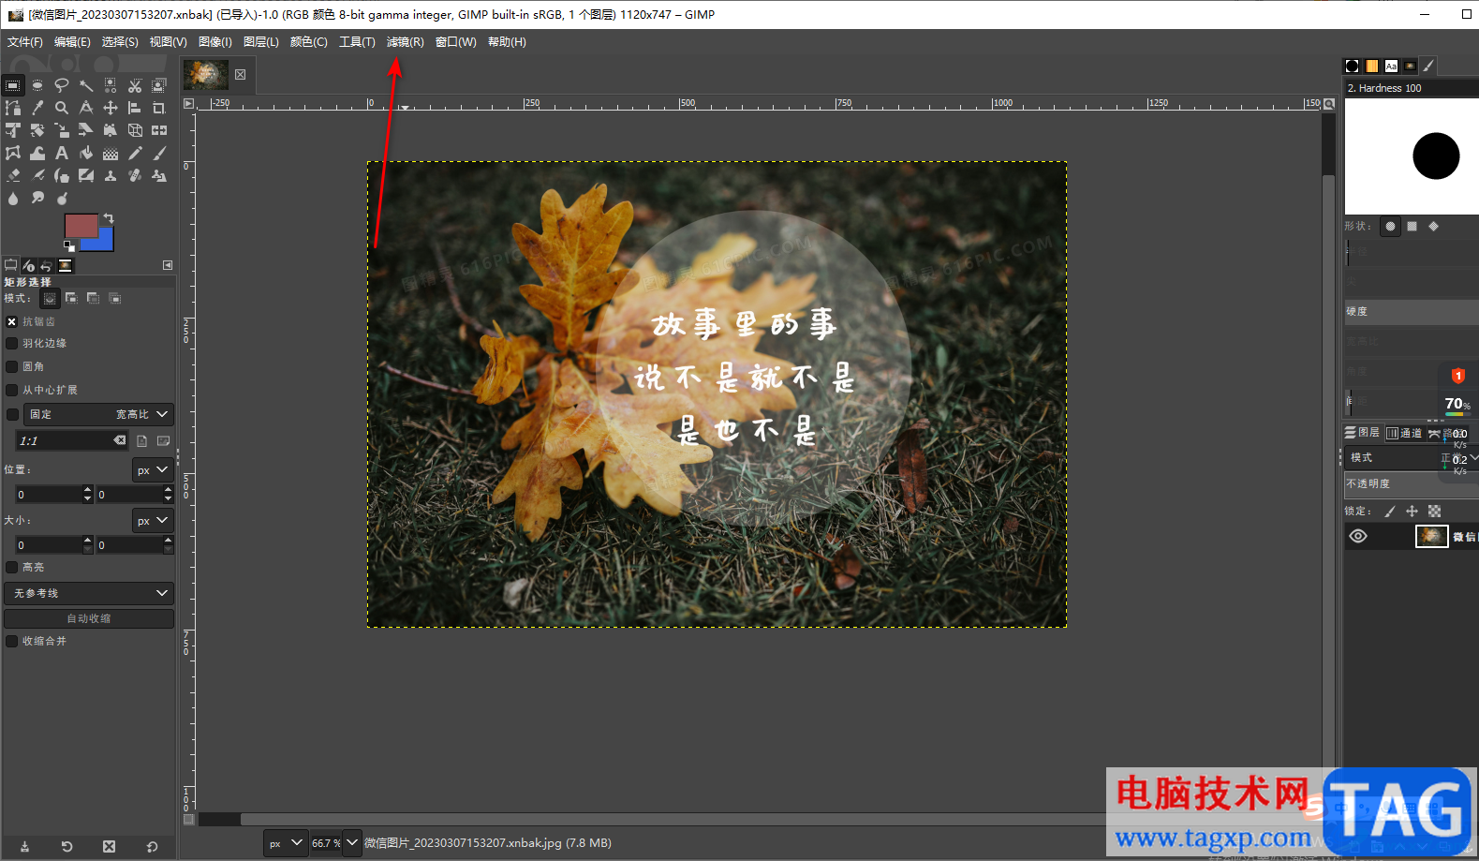Select the Measure compass tool
Image resolution: width=1479 pixels, height=861 pixels.
point(86,108)
